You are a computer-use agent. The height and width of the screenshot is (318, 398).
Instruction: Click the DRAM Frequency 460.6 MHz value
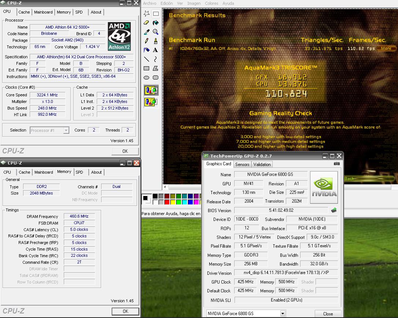click(x=79, y=216)
